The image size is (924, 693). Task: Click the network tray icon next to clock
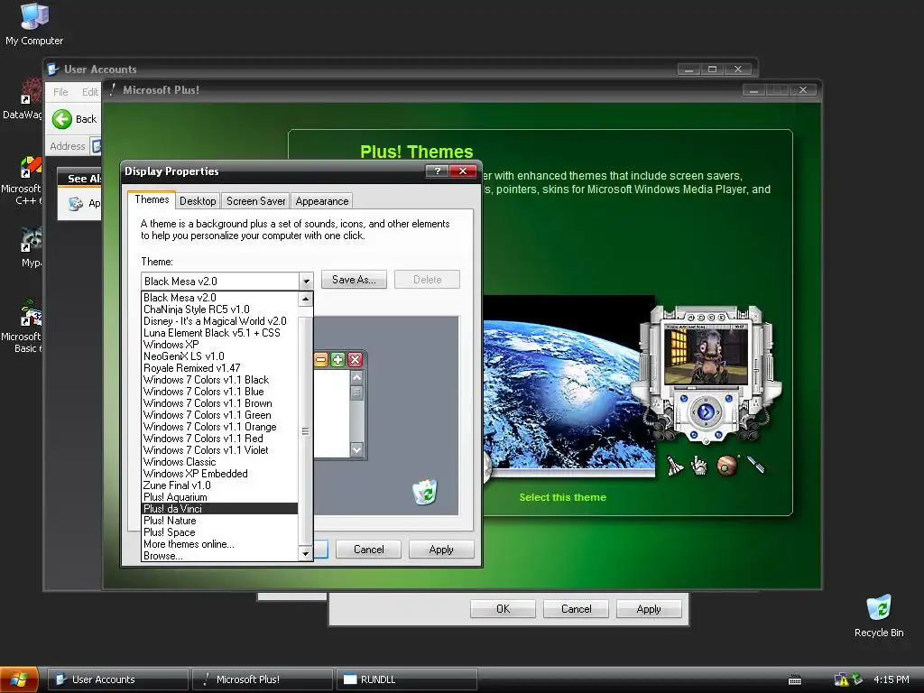point(857,679)
